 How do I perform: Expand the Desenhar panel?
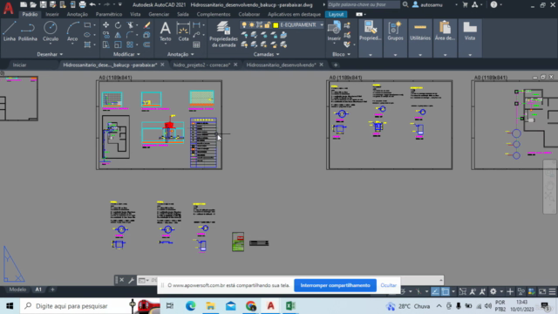tap(50, 54)
